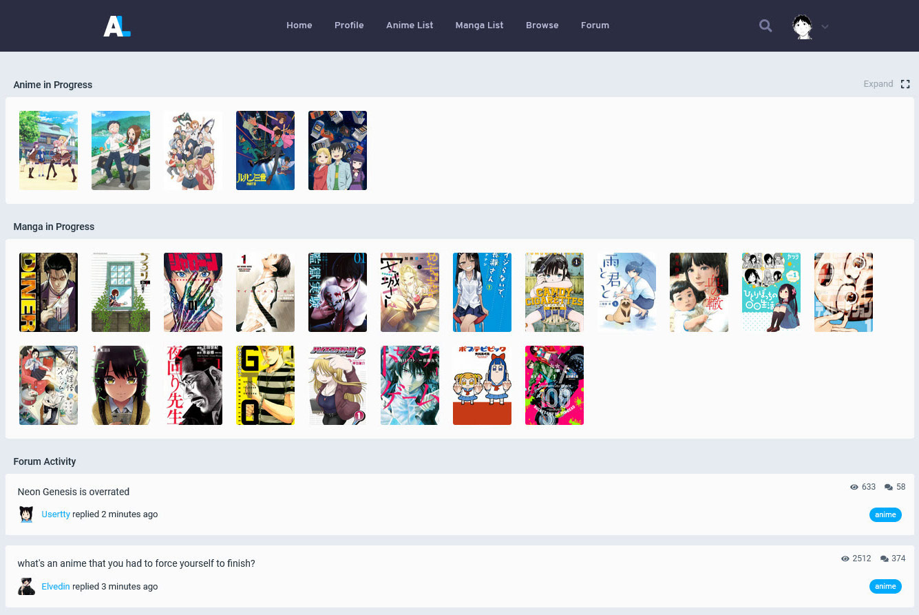Image resolution: width=919 pixels, height=615 pixels.
Task: Open the black-and-red sensei manga cover
Action: pos(193,385)
